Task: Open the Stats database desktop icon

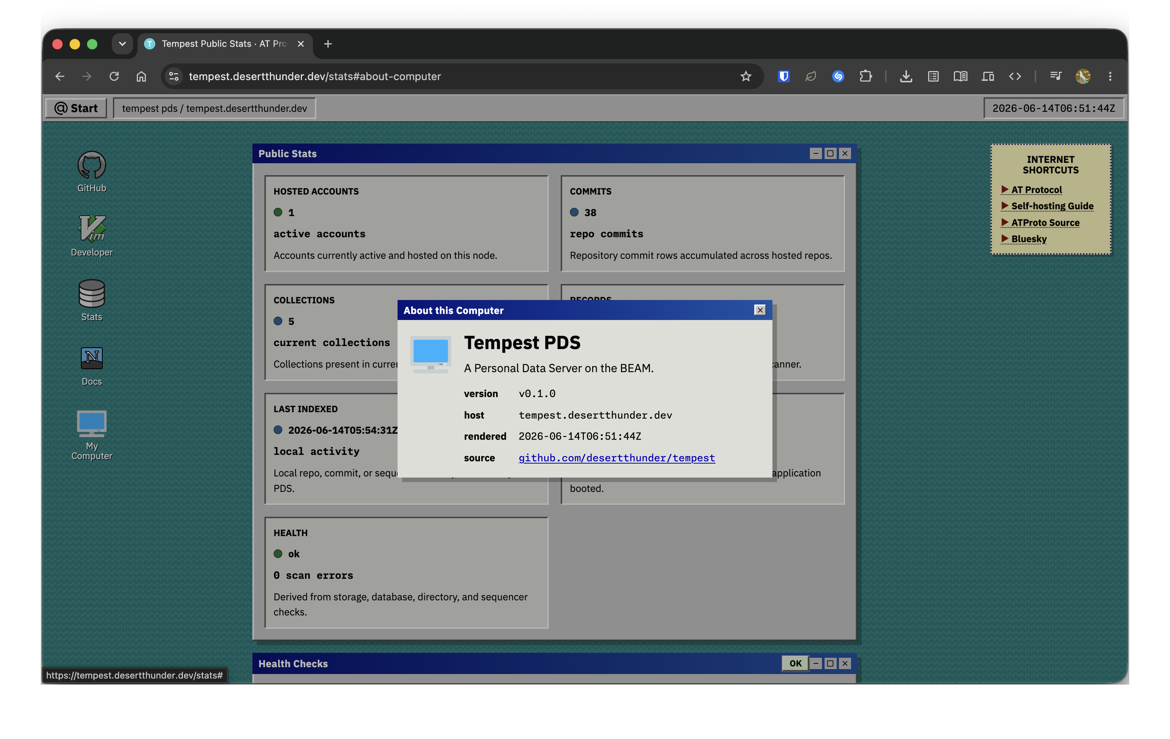Action: pyautogui.click(x=91, y=300)
